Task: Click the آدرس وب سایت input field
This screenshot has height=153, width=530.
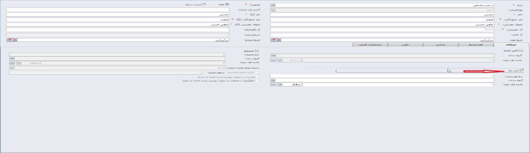Action: 117,10
